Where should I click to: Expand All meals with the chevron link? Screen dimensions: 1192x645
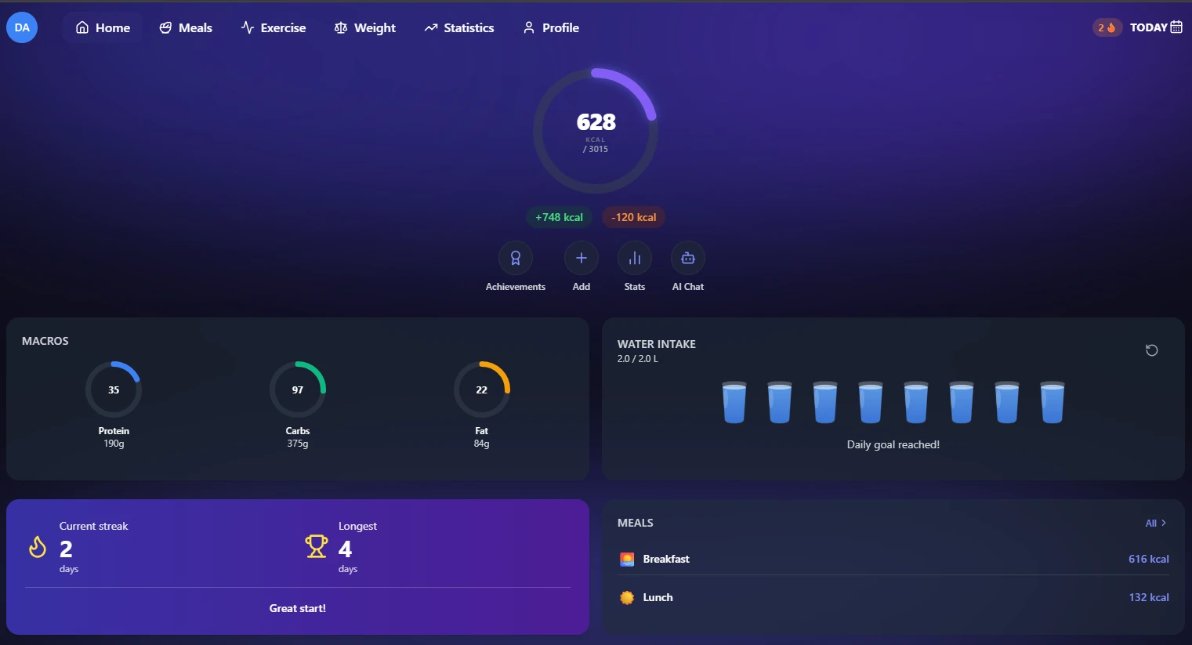[1156, 523]
